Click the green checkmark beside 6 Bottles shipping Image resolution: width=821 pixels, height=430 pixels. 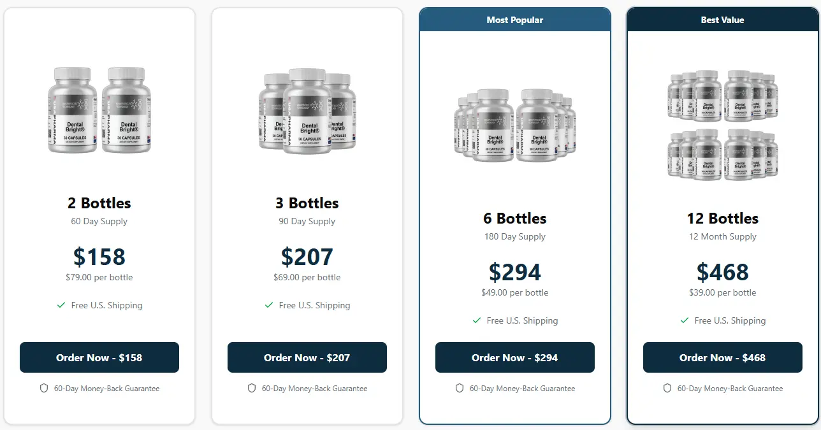point(477,320)
